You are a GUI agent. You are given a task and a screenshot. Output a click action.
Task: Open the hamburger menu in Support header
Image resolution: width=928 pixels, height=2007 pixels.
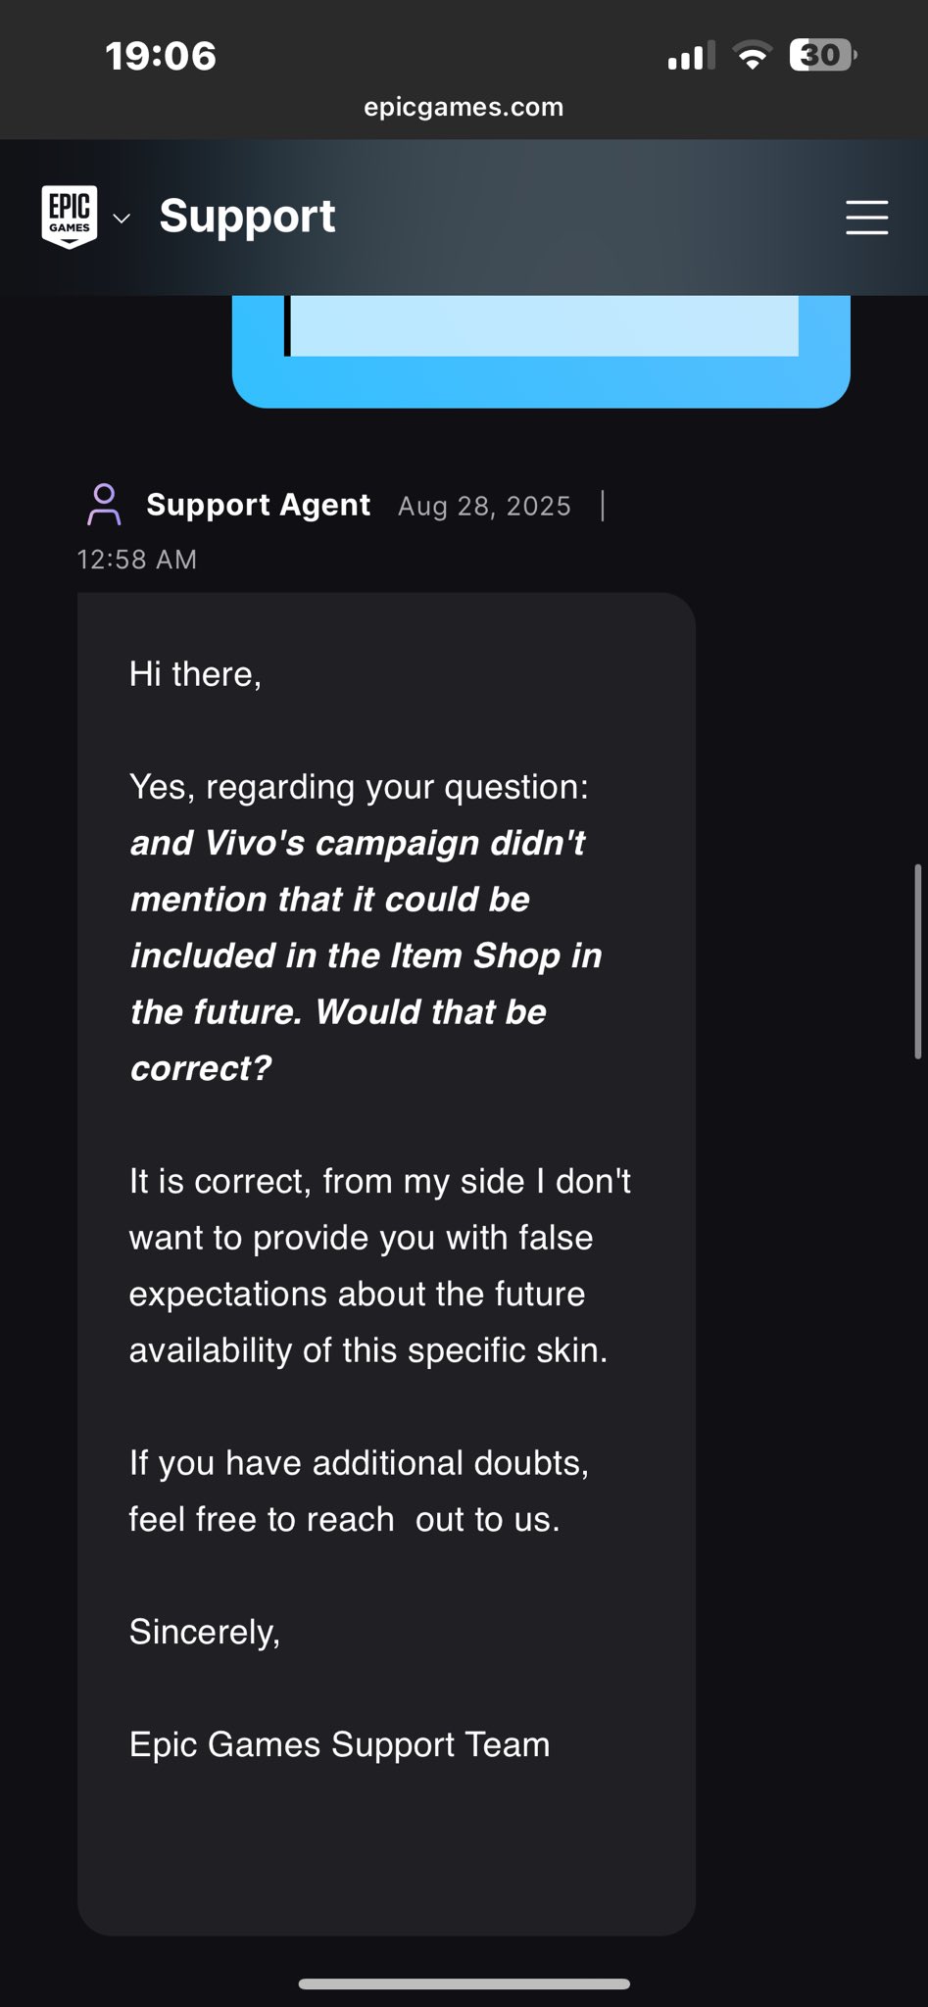tap(866, 217)
